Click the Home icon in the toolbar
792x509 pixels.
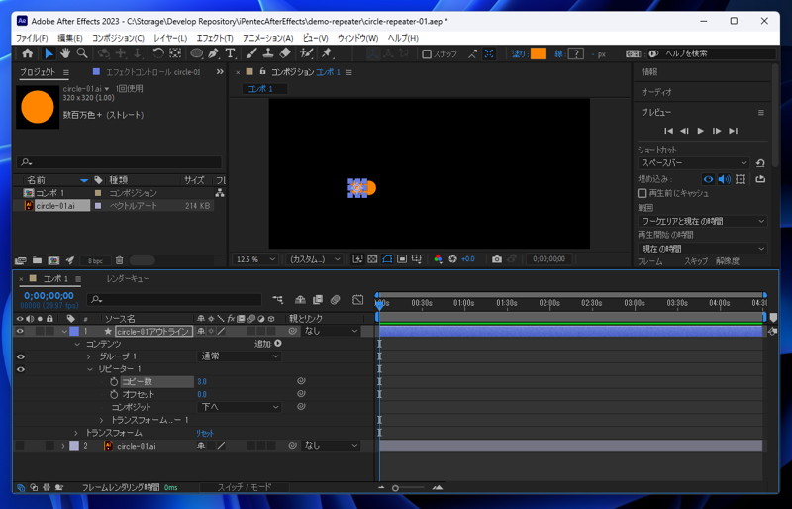pyautogui.click(x=28, y=53)
